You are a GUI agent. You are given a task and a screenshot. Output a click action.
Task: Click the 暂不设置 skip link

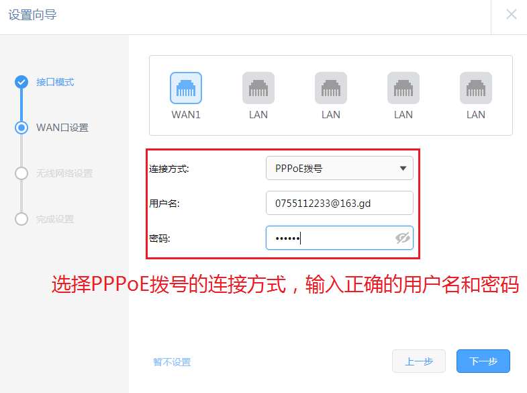(x=172, y=362)
